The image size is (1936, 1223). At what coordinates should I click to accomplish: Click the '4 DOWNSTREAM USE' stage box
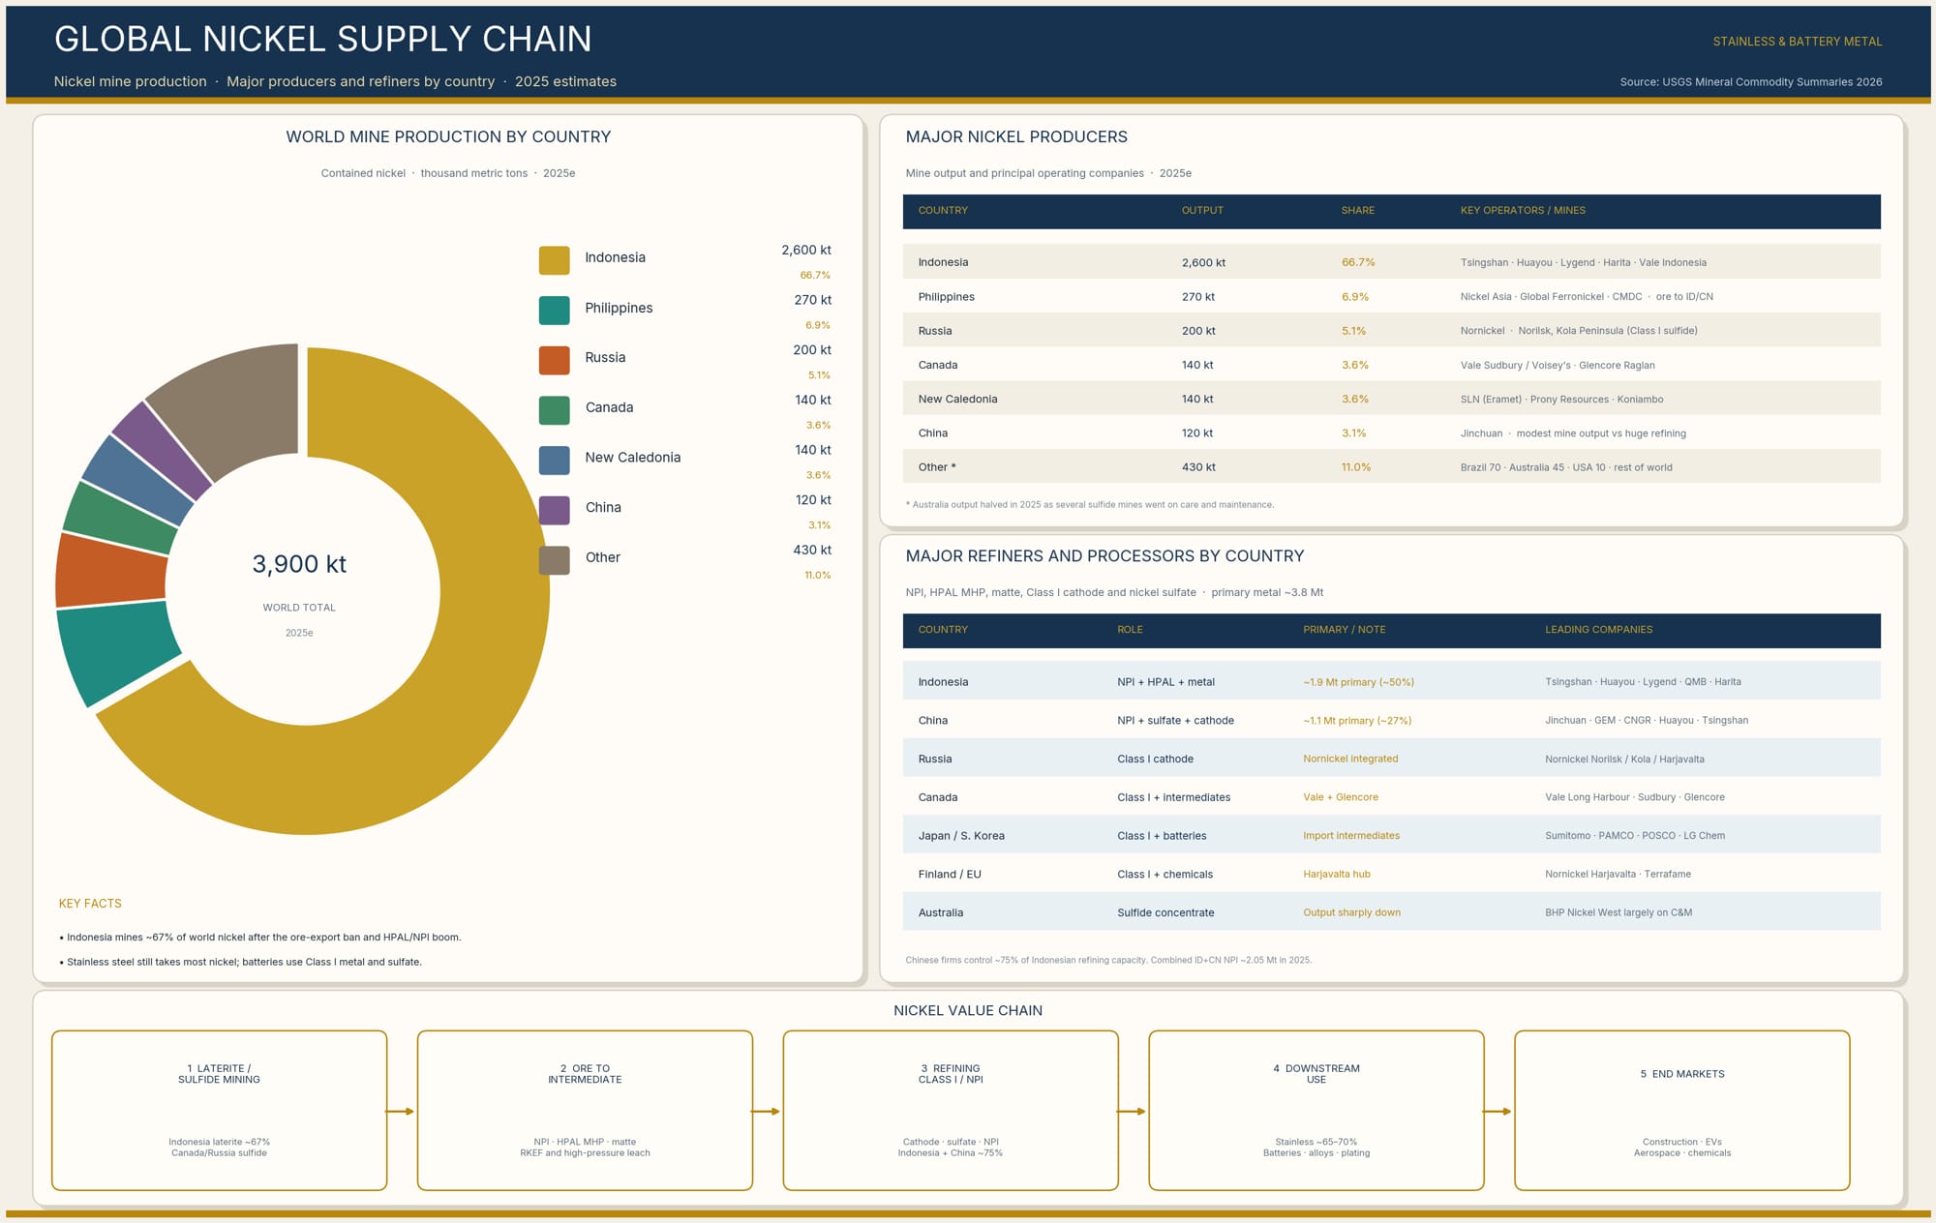point(1316,1110)
